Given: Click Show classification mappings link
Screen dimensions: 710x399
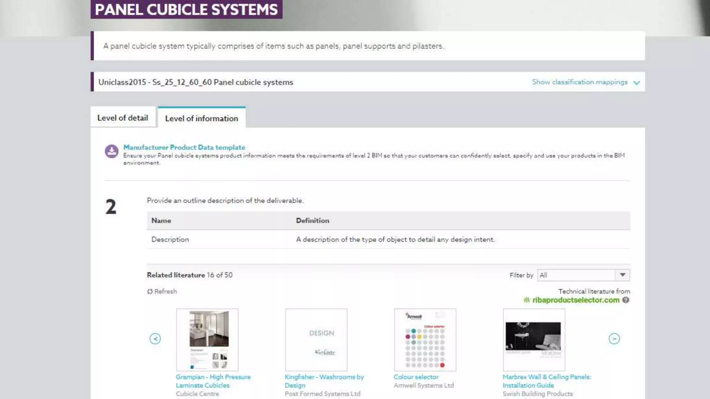Looking at the screenshot, I should 580,82.
